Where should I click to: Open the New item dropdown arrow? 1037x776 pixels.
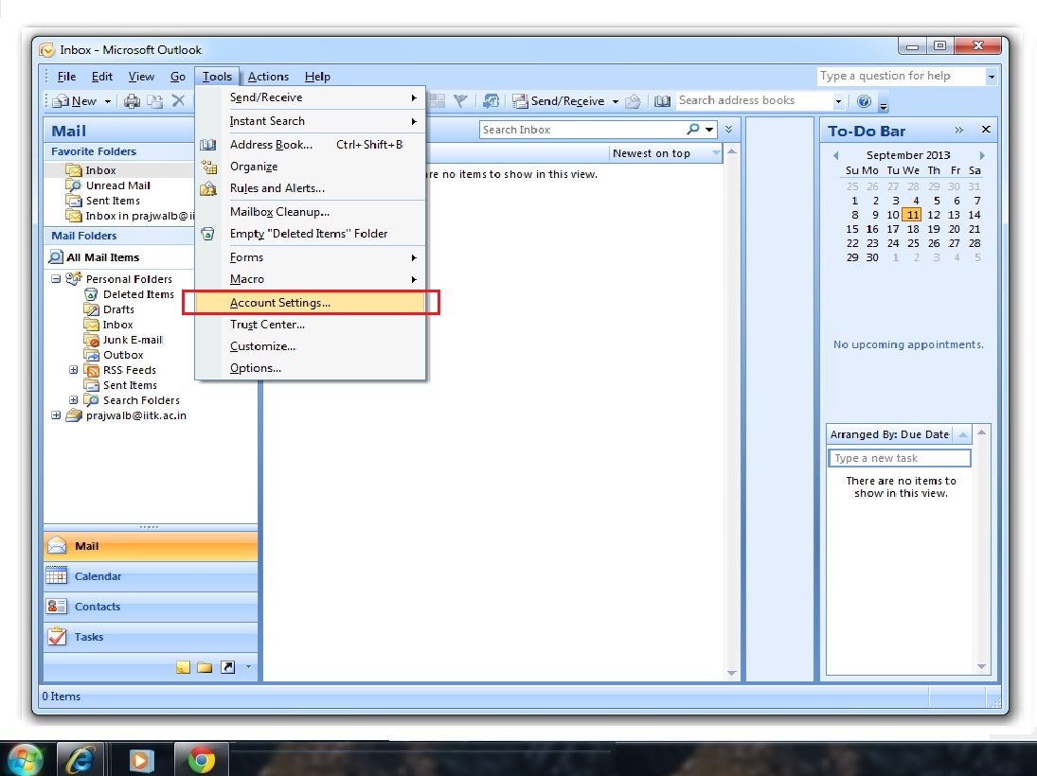pos(108,101)
